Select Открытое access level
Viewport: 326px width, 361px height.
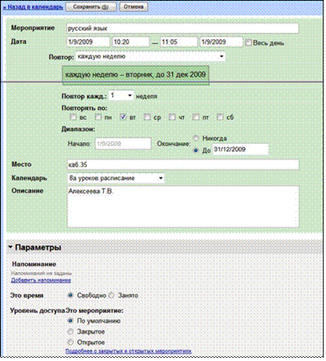(70, 342)
